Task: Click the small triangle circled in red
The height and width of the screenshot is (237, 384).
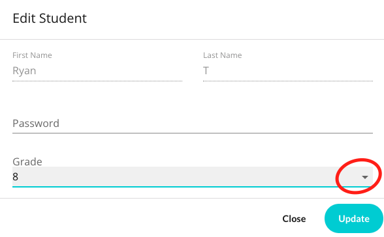Action: (x=365, y=177)
